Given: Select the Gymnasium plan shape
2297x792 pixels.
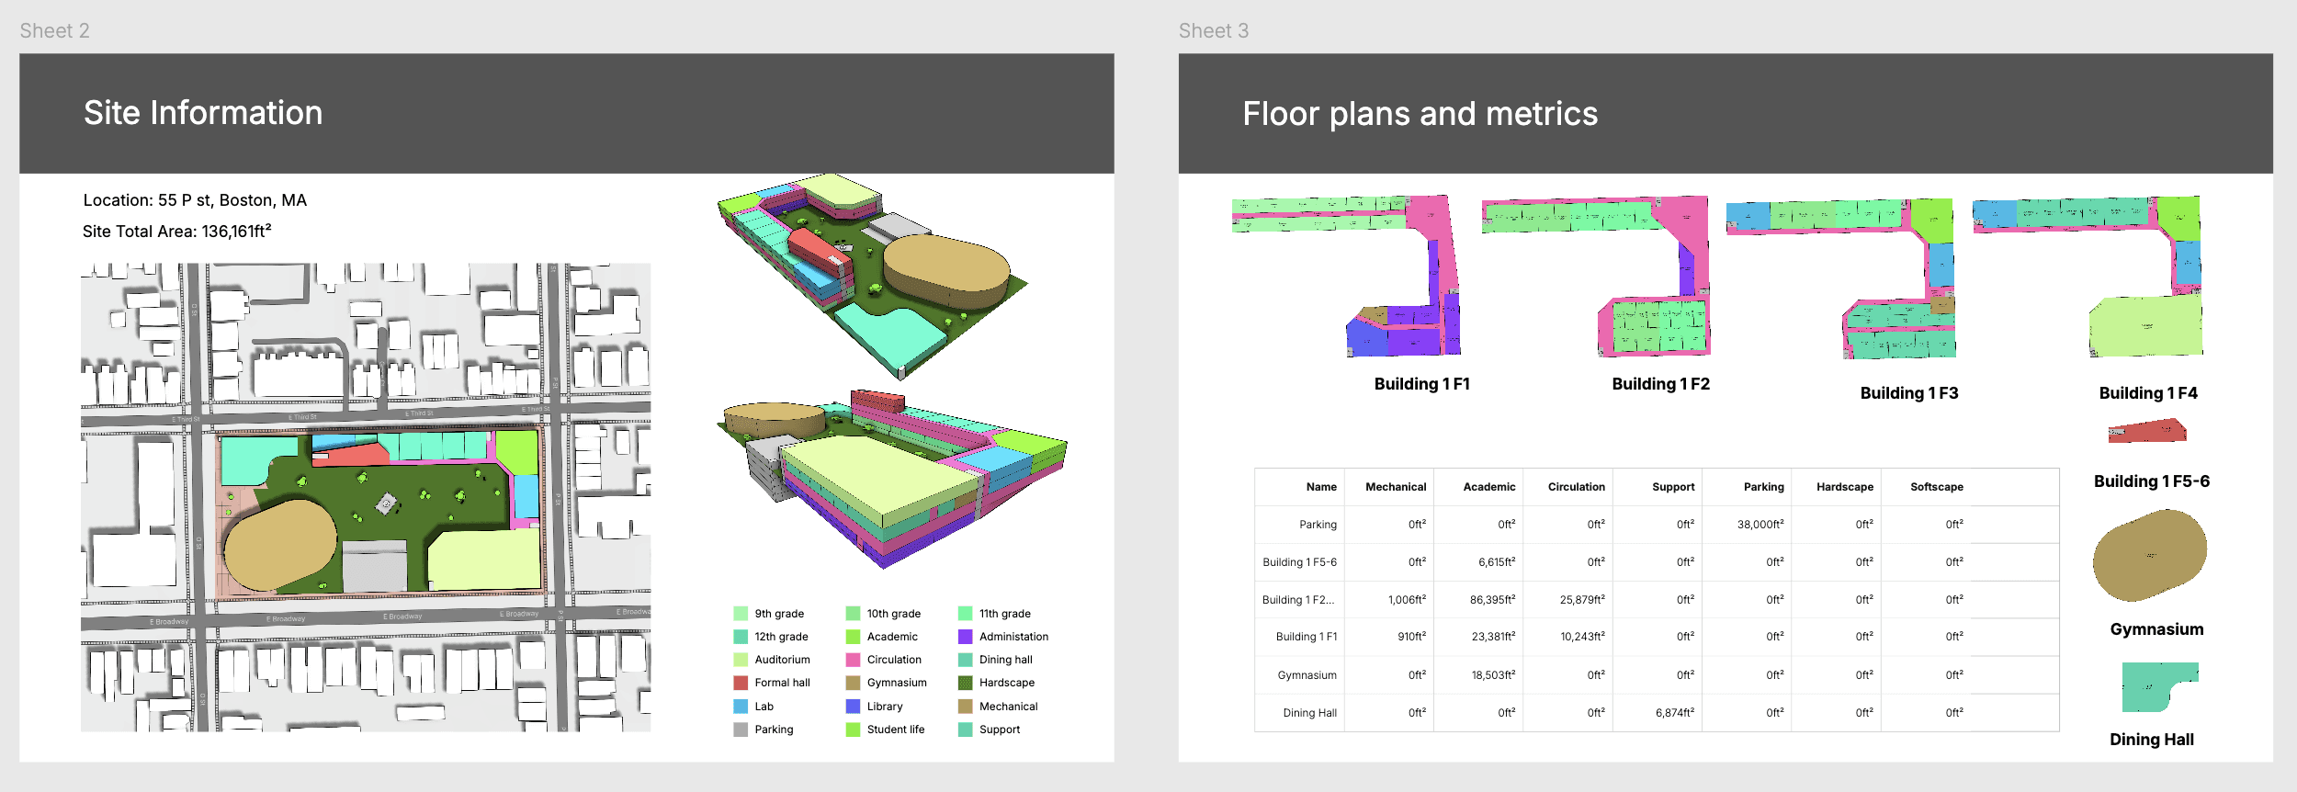Looking at the screenshot, I should (x=2150, y=555).
